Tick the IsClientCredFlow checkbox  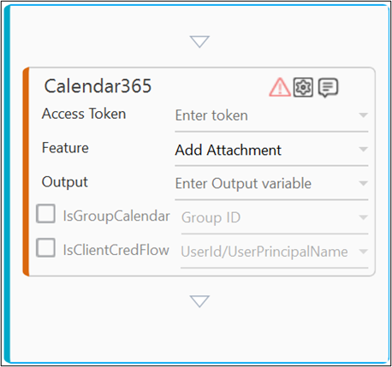[45, 247]
